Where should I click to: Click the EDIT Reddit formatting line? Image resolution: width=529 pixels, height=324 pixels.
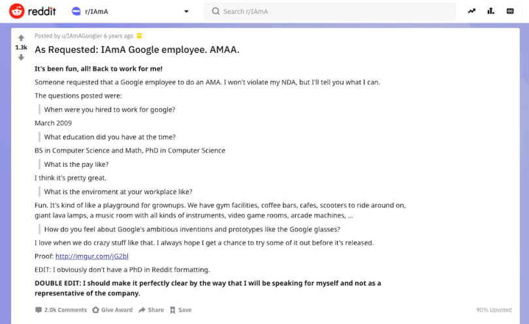(x=122, y=270)
